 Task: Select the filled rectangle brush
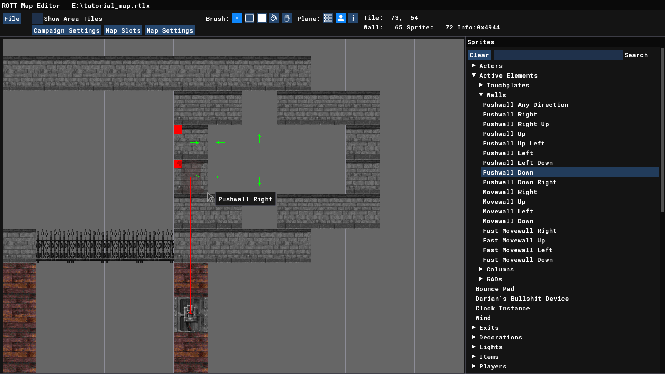click(x=262, y=18)
